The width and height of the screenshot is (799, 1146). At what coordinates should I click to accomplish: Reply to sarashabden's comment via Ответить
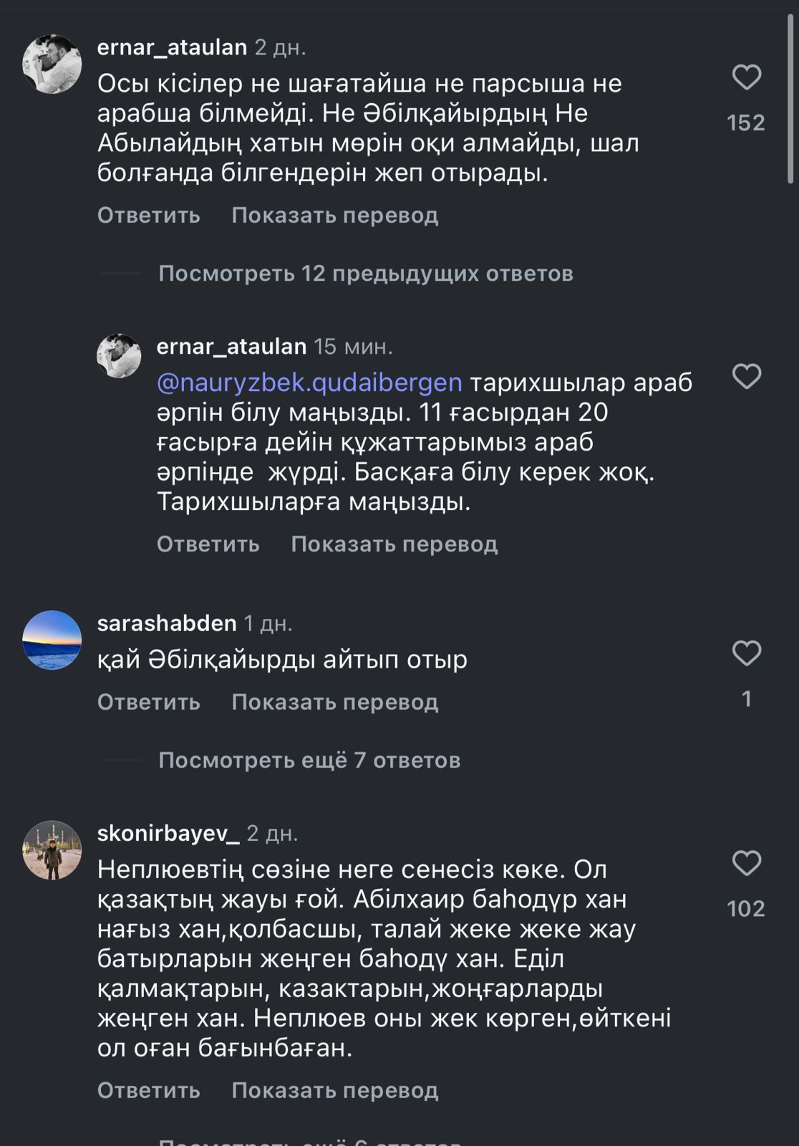147,703
